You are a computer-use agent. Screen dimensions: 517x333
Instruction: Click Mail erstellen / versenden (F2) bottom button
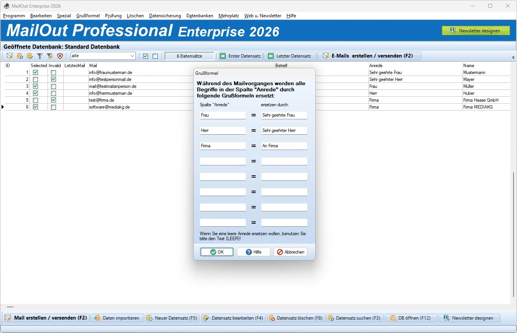click(x=46, y=318)
